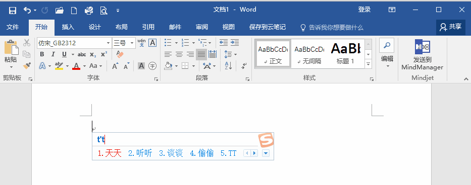Apply bulleted list

point(168,43)
